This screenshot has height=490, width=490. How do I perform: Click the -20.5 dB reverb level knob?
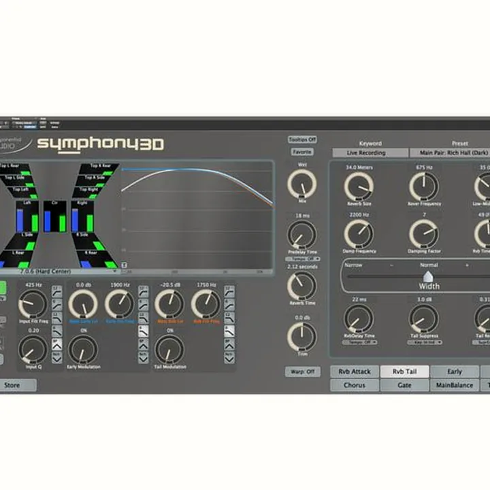(x=169, y=304)
